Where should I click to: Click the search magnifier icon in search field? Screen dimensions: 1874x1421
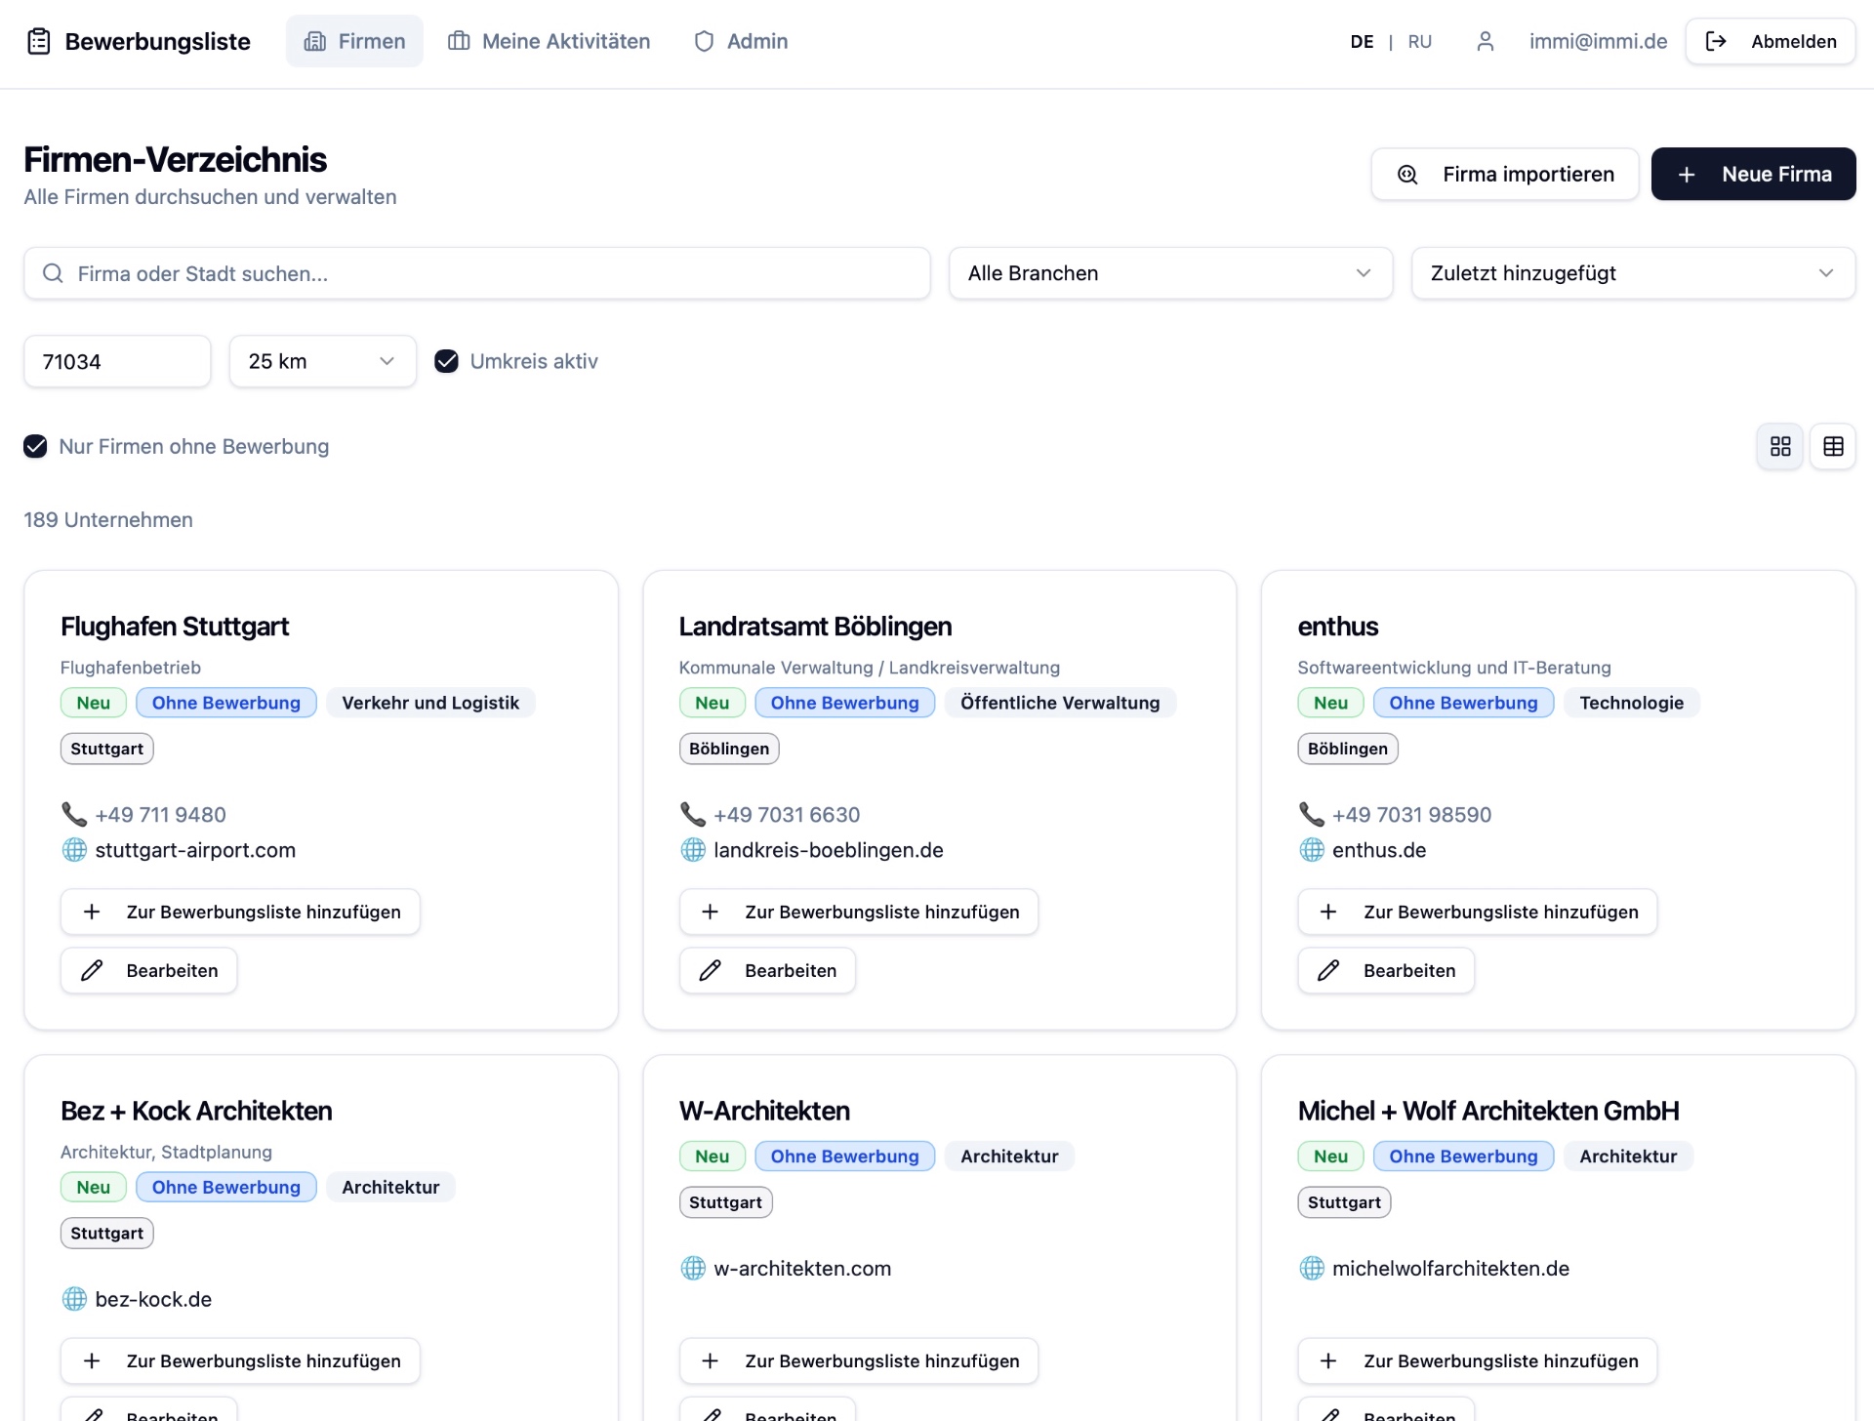click(53, 273)
